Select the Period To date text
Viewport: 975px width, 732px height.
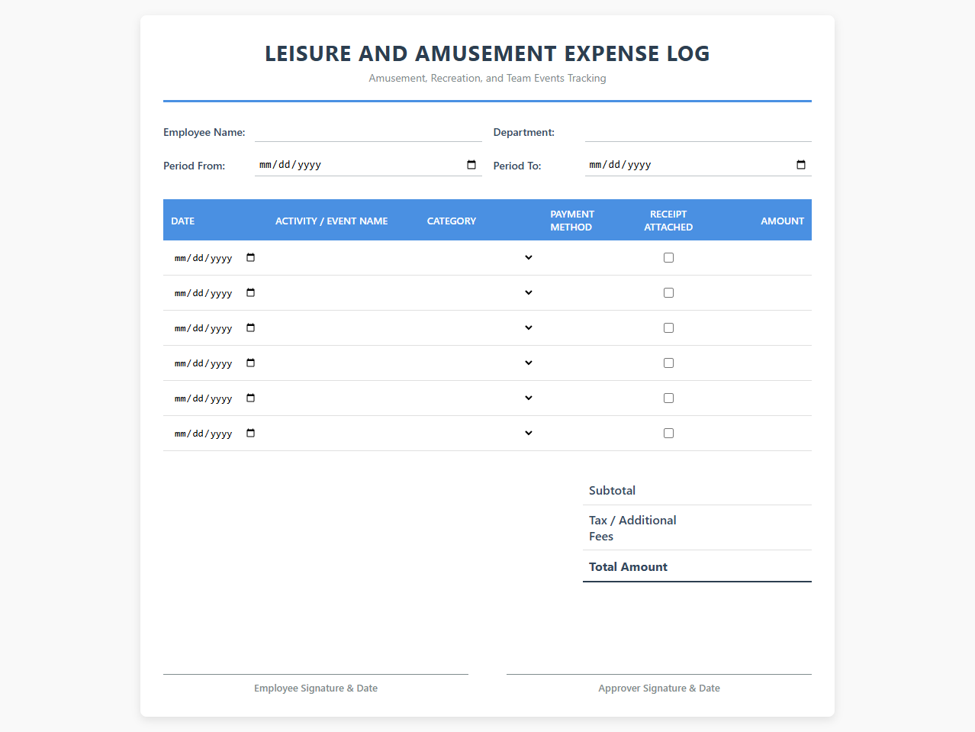tap(620, 165)
